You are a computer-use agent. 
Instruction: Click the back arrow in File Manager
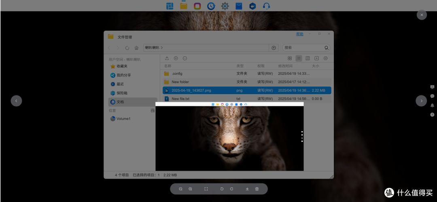pyautogui.click(x=109, y=48)
